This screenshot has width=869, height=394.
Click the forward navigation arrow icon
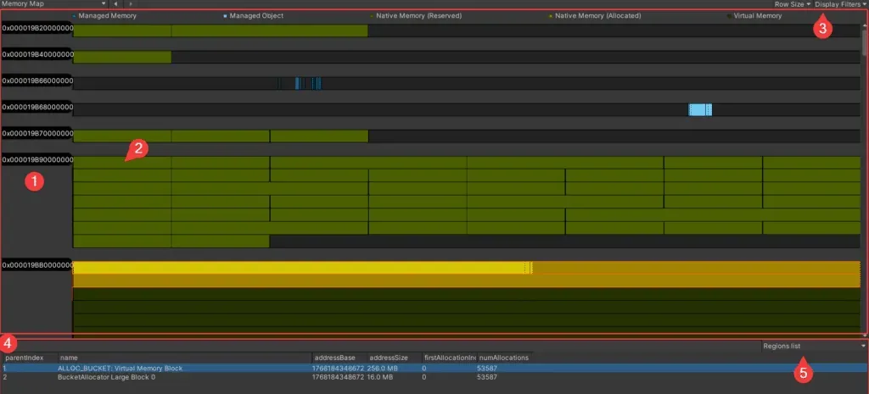(130, 4)
